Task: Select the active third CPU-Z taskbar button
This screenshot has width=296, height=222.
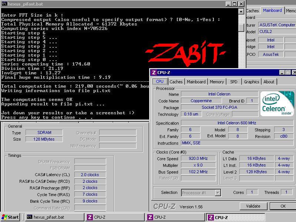Action: [236, 217]
